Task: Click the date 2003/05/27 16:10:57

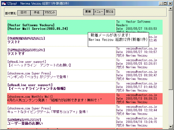Action: click(141, 52)
